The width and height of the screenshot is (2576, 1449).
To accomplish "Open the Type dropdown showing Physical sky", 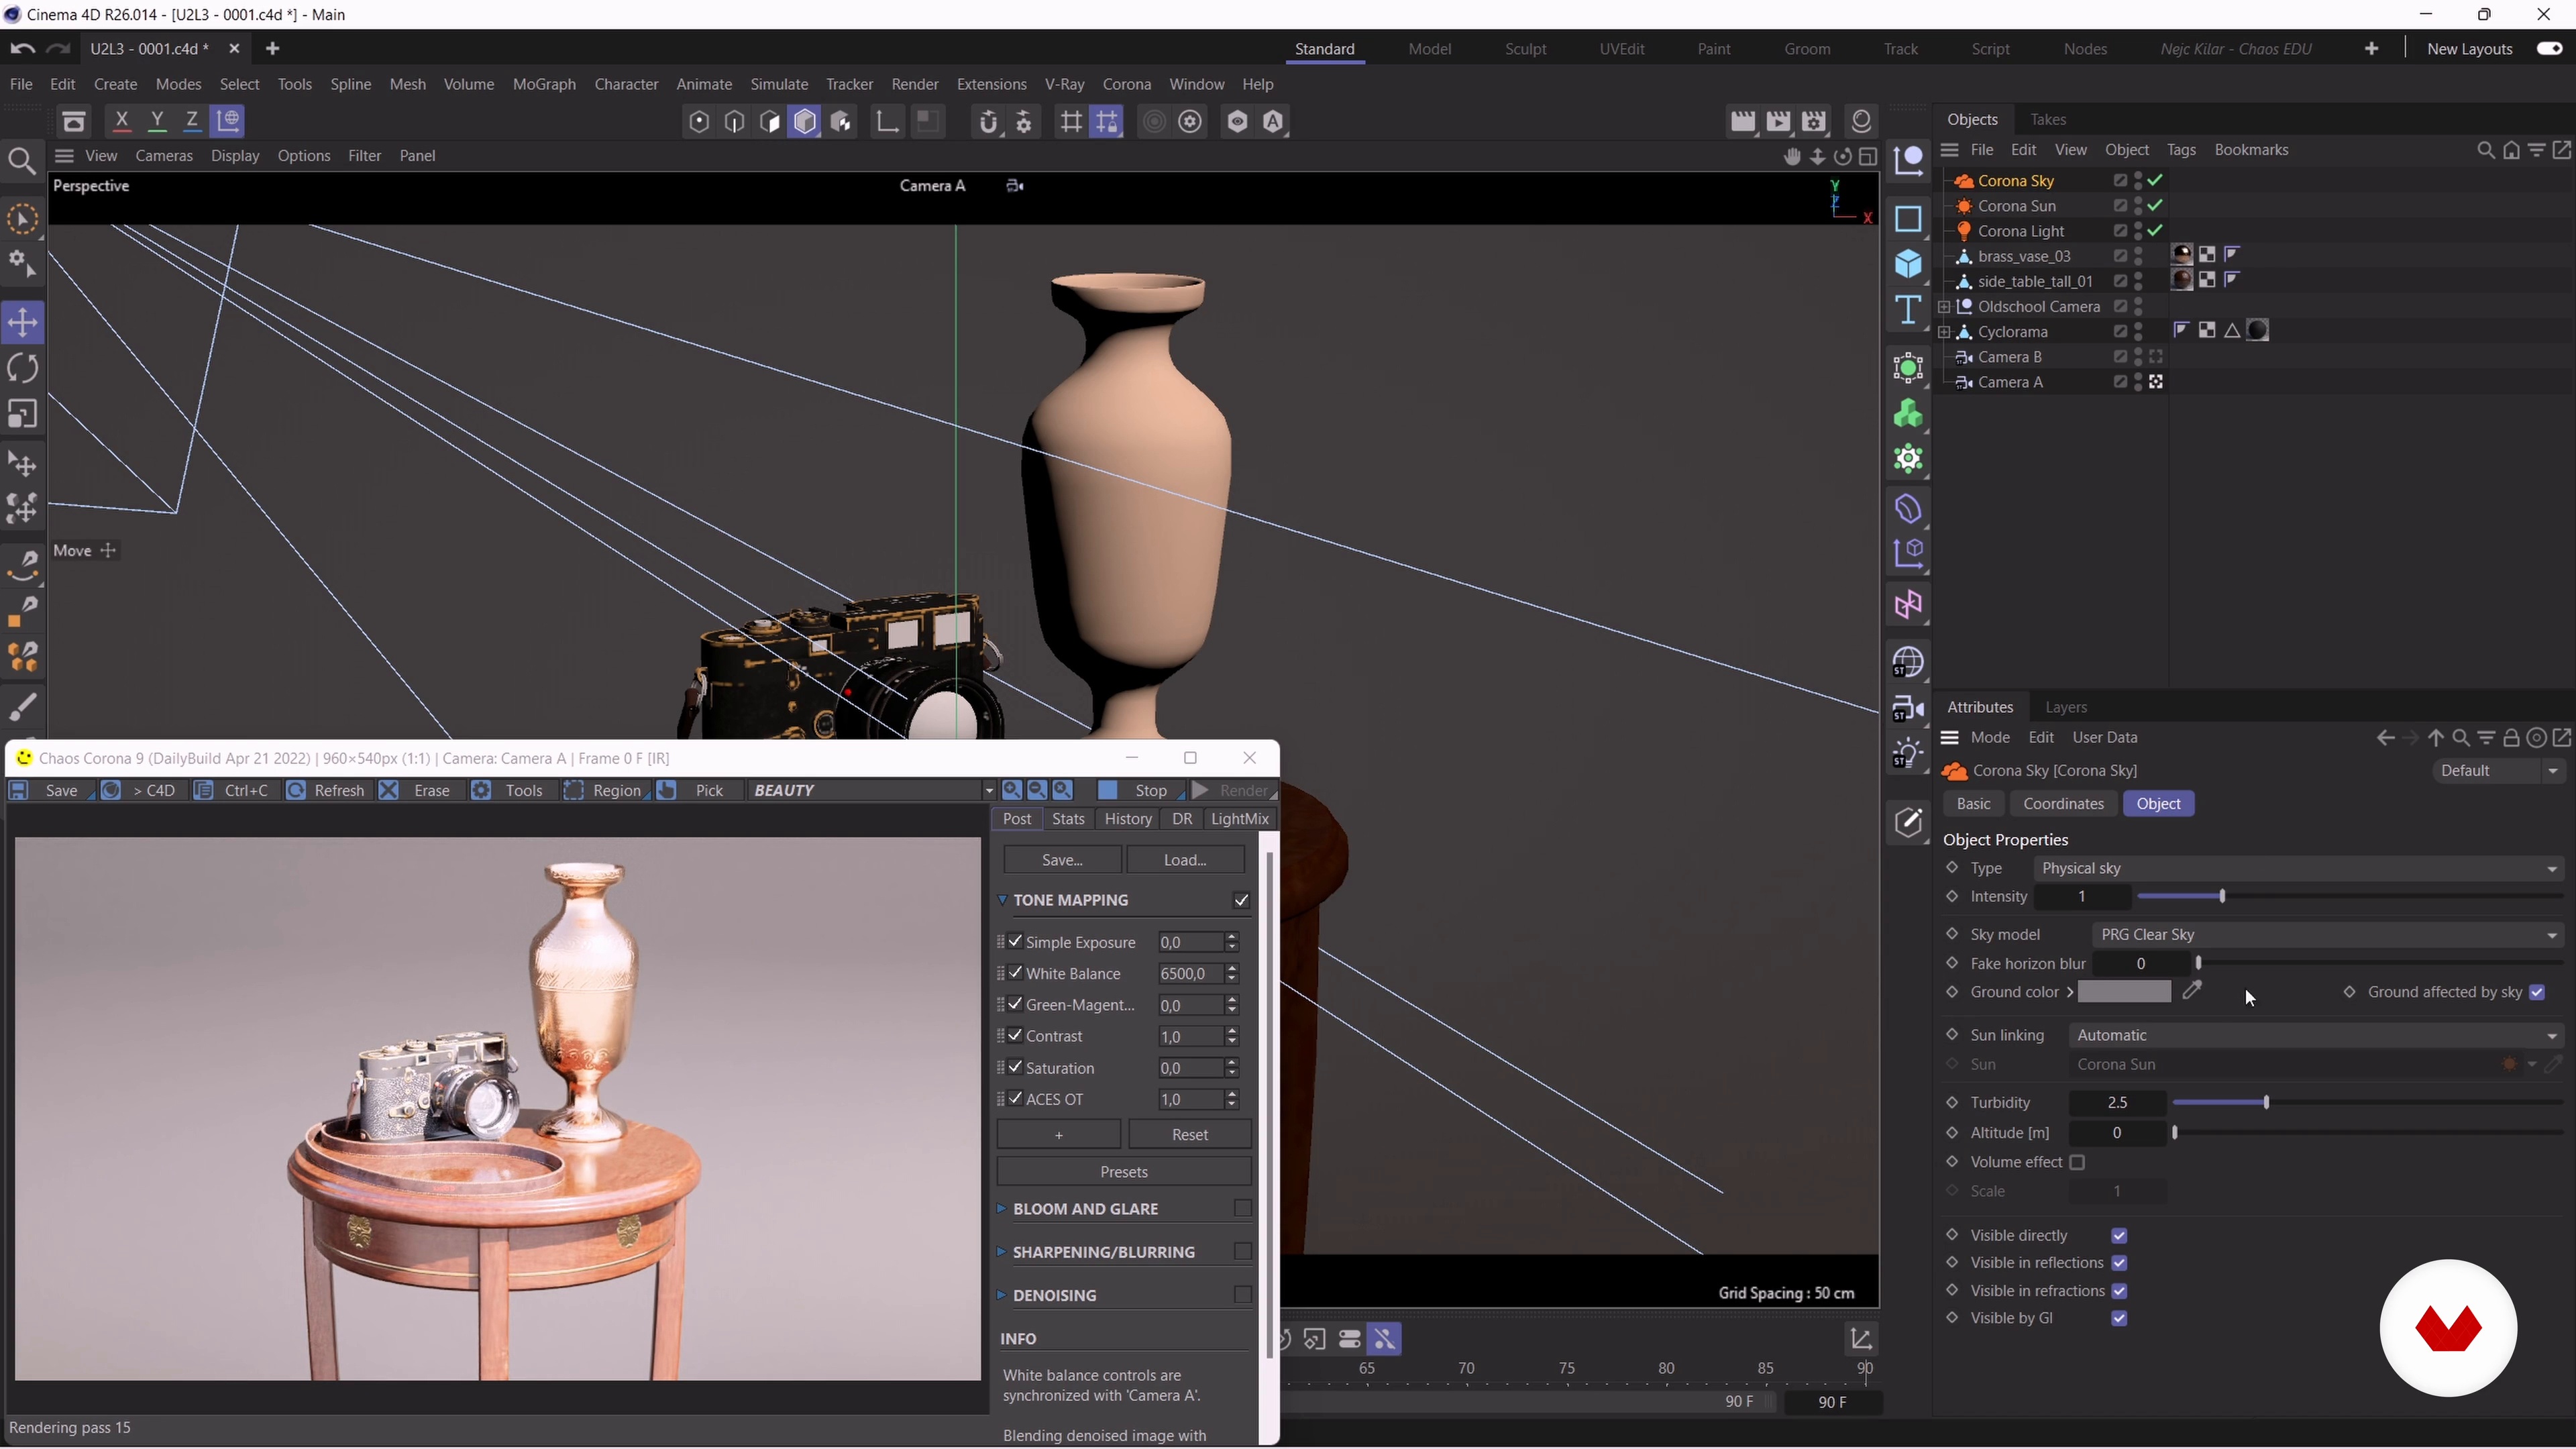I will (2298, 869).
